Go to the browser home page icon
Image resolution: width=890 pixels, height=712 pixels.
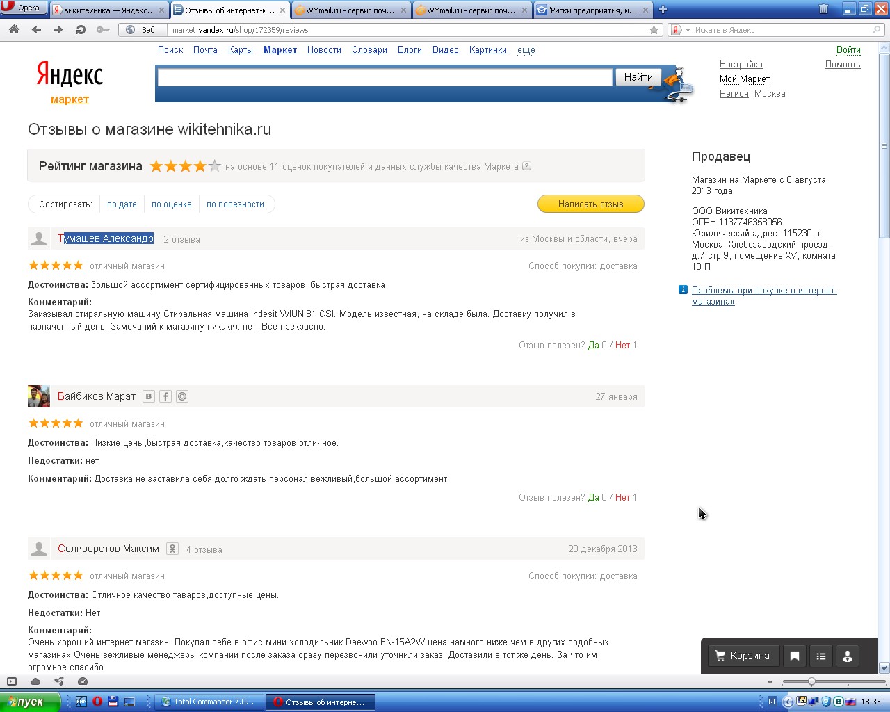(x=14, y=30)
